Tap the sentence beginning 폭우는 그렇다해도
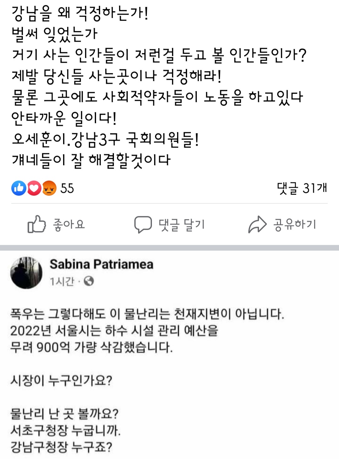 [147, 314]
